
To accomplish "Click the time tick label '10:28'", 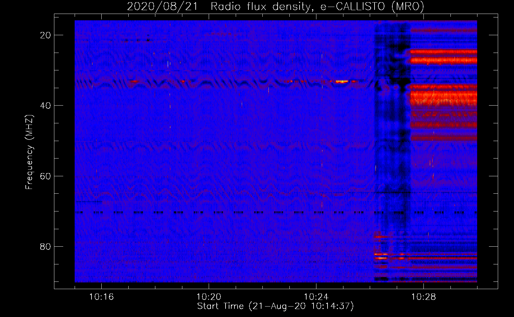I will 423,297.
